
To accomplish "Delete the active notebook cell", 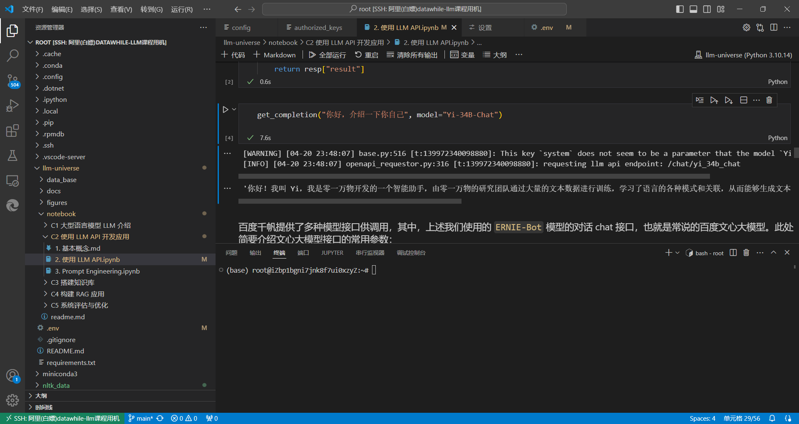I will pyautogui.click(x=769, y=100).
